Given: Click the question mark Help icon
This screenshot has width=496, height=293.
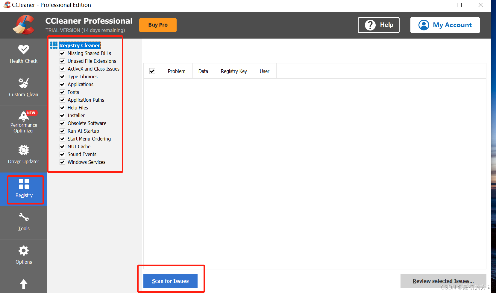Looking at the screenshot, I should pyautogui.click(x=370, y=25).
